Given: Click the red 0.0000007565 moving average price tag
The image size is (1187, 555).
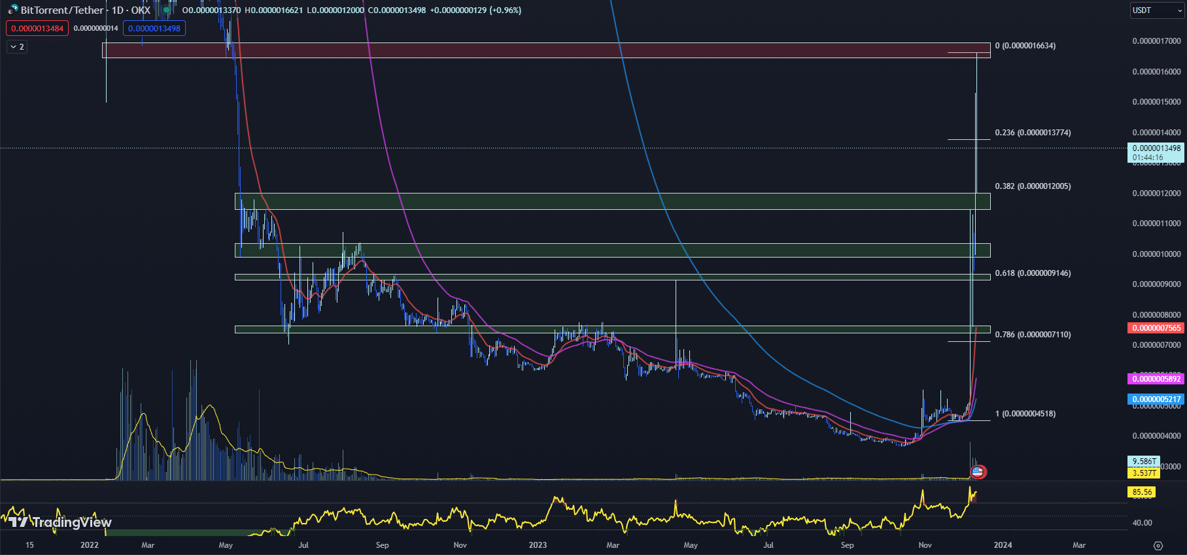Looking at the screenshot, I should pos(1156,328).
